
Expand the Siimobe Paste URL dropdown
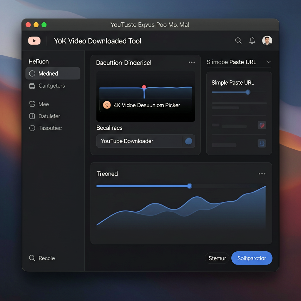tap(239, 62)
